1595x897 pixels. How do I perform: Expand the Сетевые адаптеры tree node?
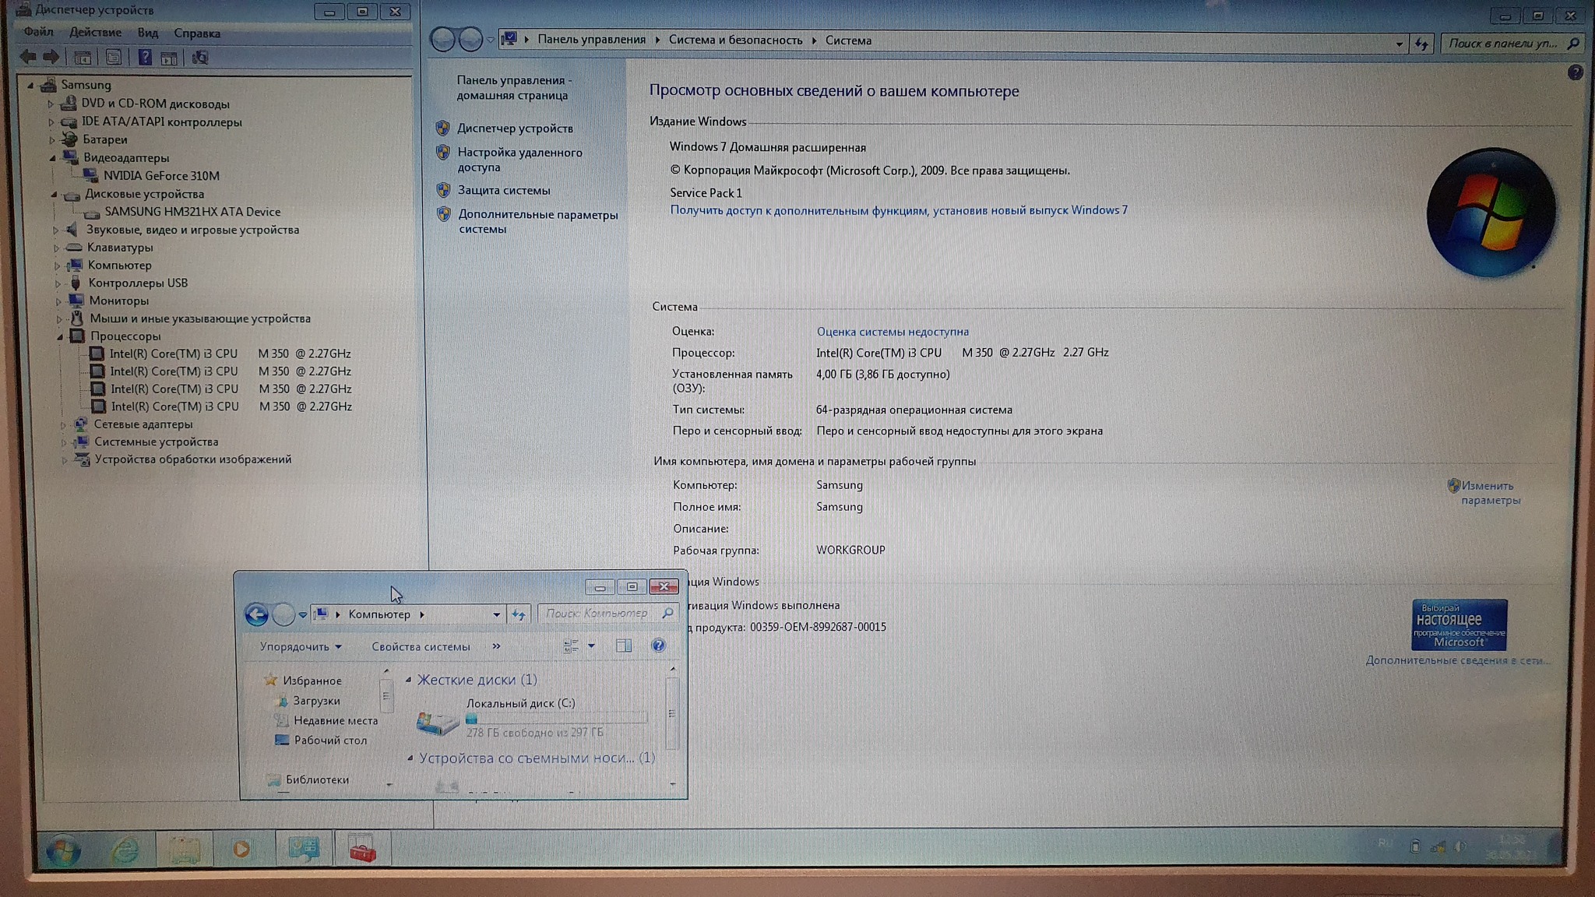[x=63, y=424]
